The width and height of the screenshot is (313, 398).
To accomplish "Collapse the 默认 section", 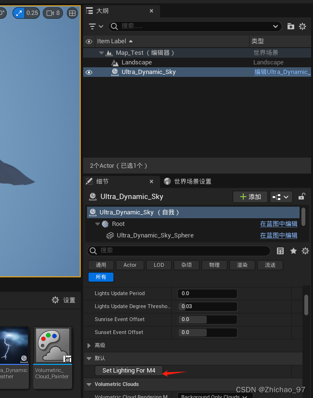I will (89, 359).
